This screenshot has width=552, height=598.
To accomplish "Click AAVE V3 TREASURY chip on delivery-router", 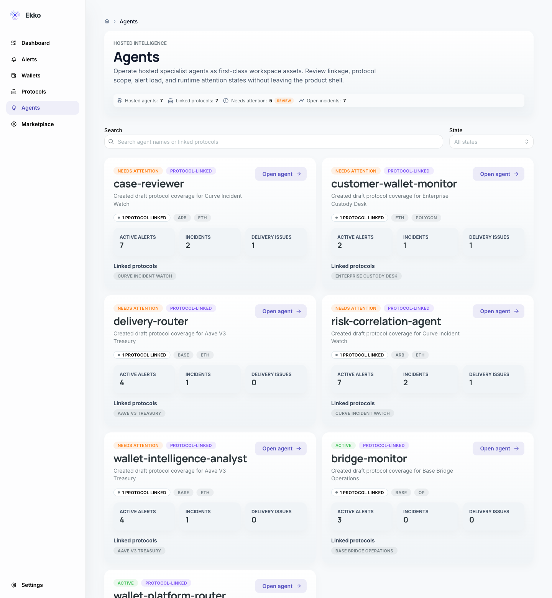I will pyautogui.click(x=140, y=413).
